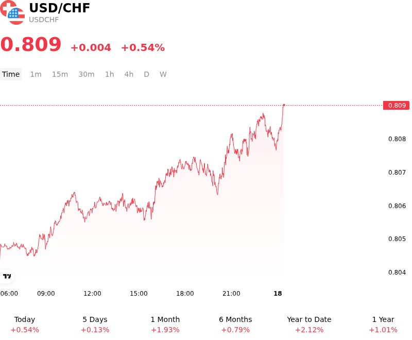Switch to the W weekly interval
Screen dimensions: 412x340
[x=163, y=74]
